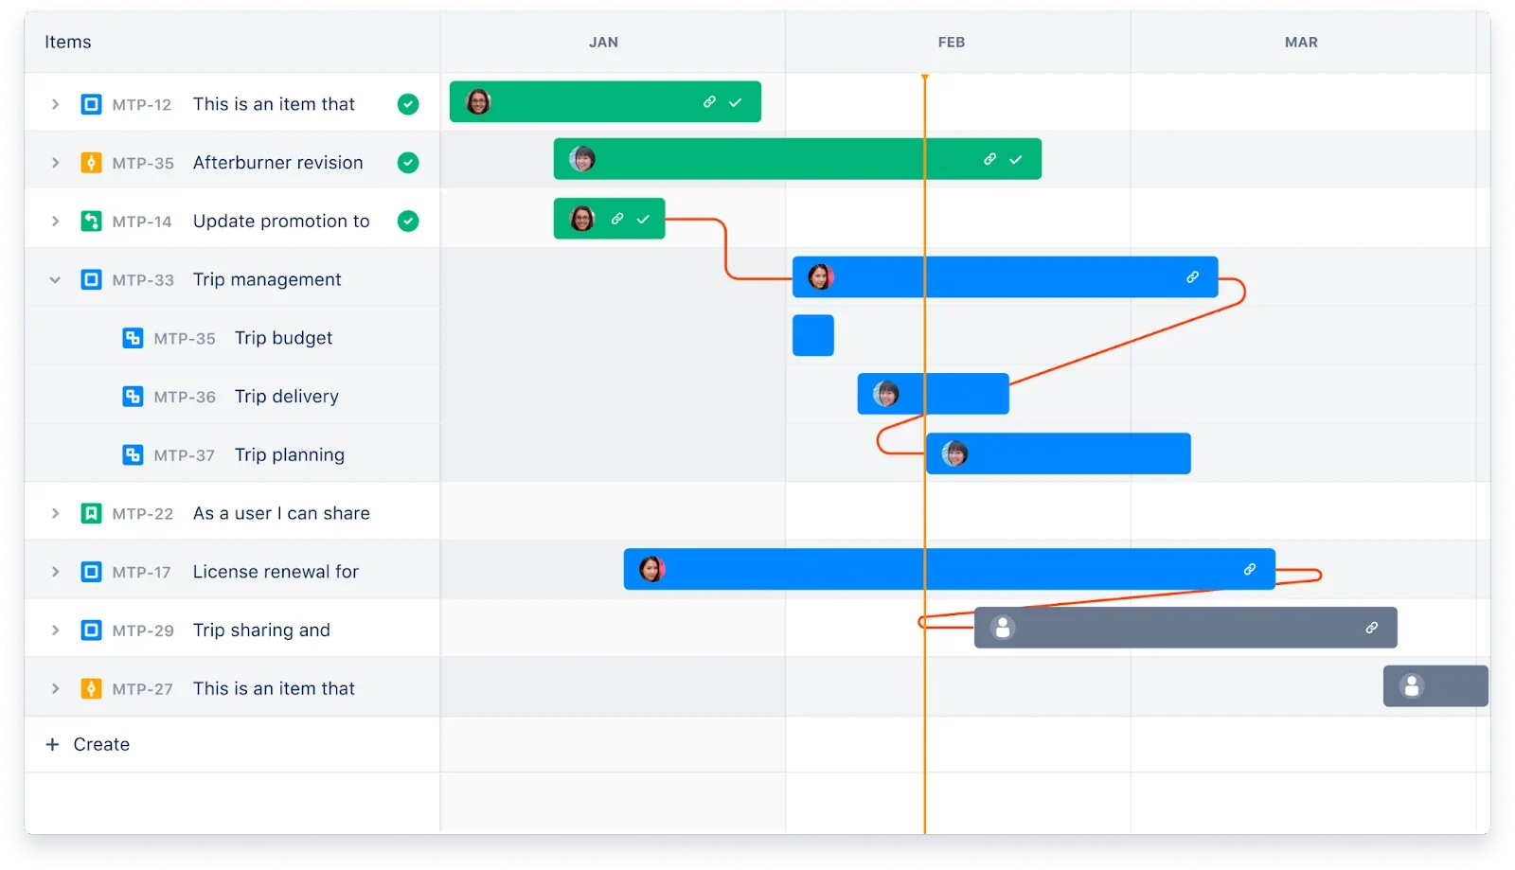Click the subtask icon for Trip budget
Viewport: 1515px width, 870px height.
pyautogui.click(x=133, y=338)
